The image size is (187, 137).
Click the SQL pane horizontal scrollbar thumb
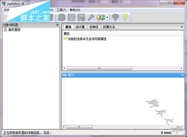click(x=79, y=127)
